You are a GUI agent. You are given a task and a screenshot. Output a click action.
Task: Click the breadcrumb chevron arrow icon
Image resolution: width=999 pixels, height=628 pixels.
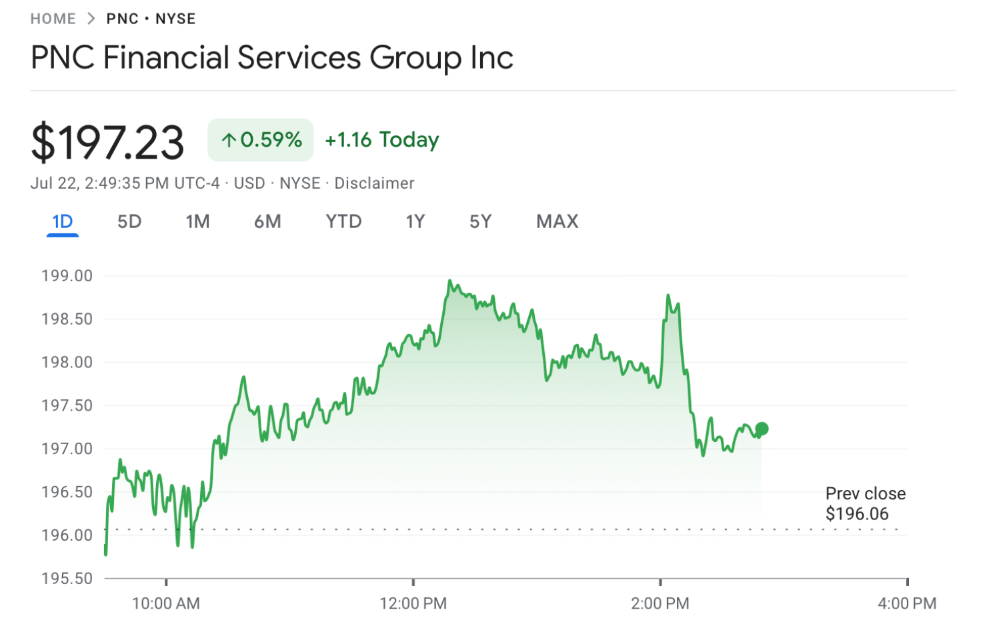pyautogui.click(x=91, y=19)
